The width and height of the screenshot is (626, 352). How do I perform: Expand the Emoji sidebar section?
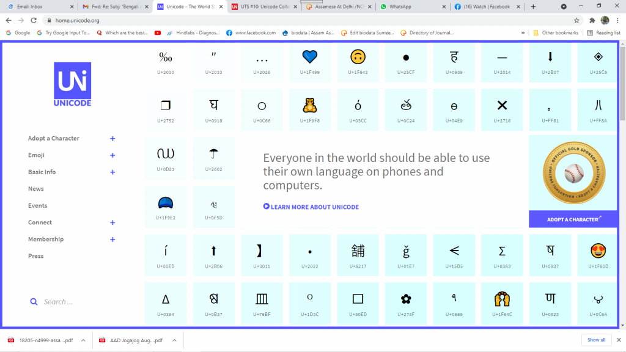[112, 155]
